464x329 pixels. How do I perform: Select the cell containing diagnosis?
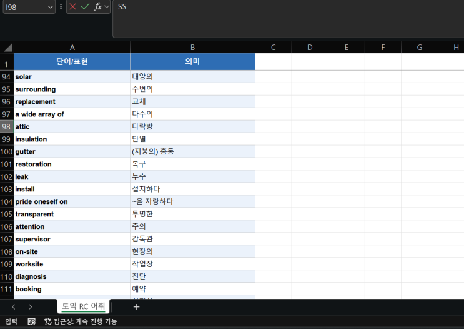(72, 276)
